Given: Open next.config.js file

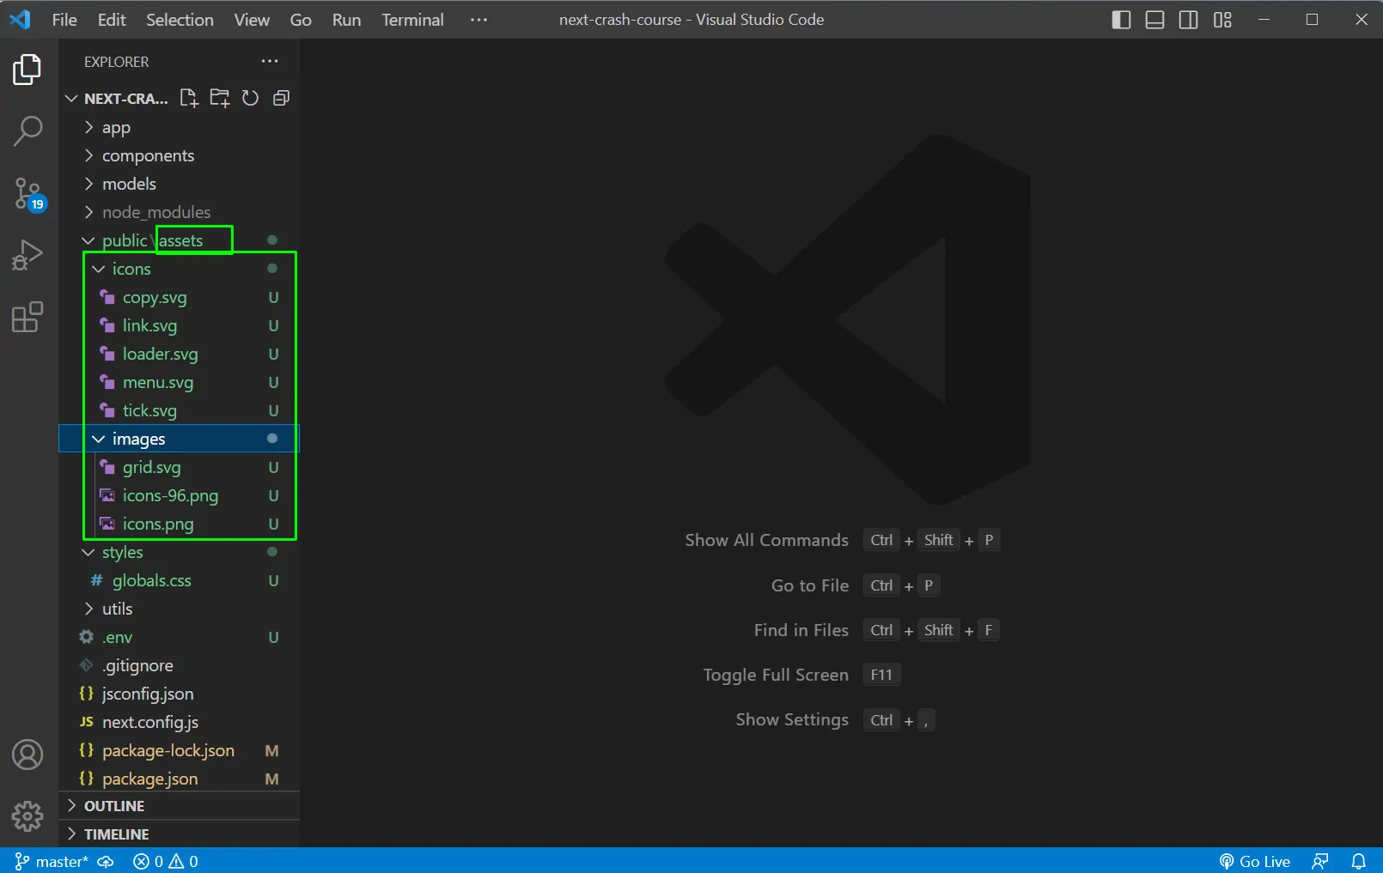Looking at the screenshot, I should (x=179, y=722).
